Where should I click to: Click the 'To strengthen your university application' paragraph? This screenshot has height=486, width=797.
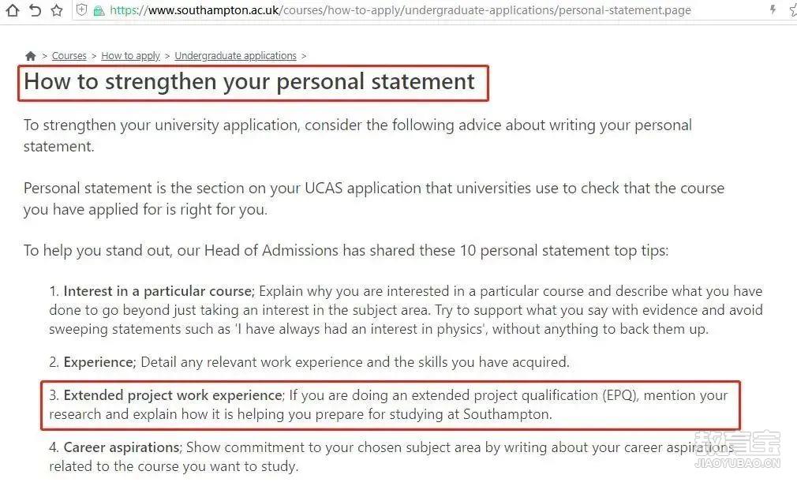357,136
